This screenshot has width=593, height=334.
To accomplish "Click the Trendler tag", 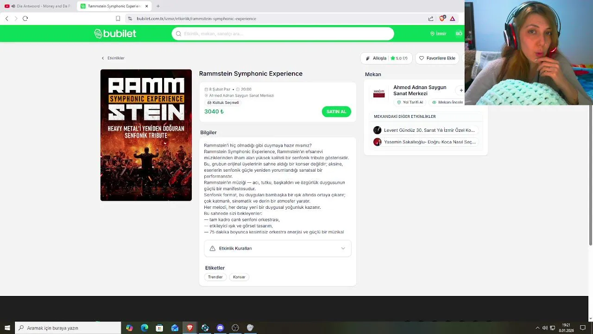I will [x=215, y=277].
